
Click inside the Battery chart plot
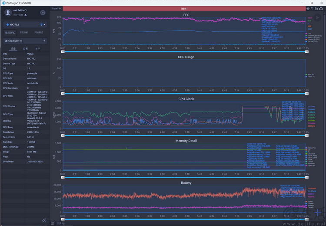coord(184,199)
